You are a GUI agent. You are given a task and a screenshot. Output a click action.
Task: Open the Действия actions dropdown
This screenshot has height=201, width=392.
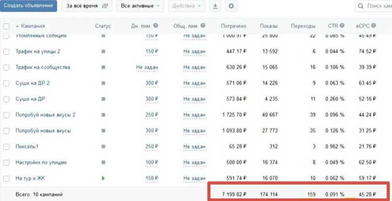click(x=187, y=6)
